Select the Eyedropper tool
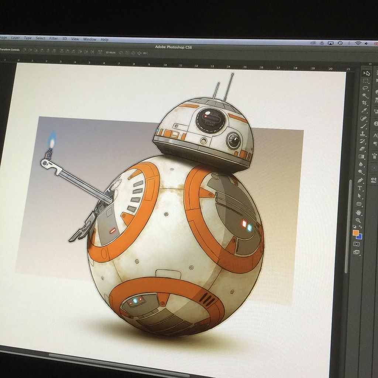The height and width of the screenshot is (378, 378). tap(364, 111)
